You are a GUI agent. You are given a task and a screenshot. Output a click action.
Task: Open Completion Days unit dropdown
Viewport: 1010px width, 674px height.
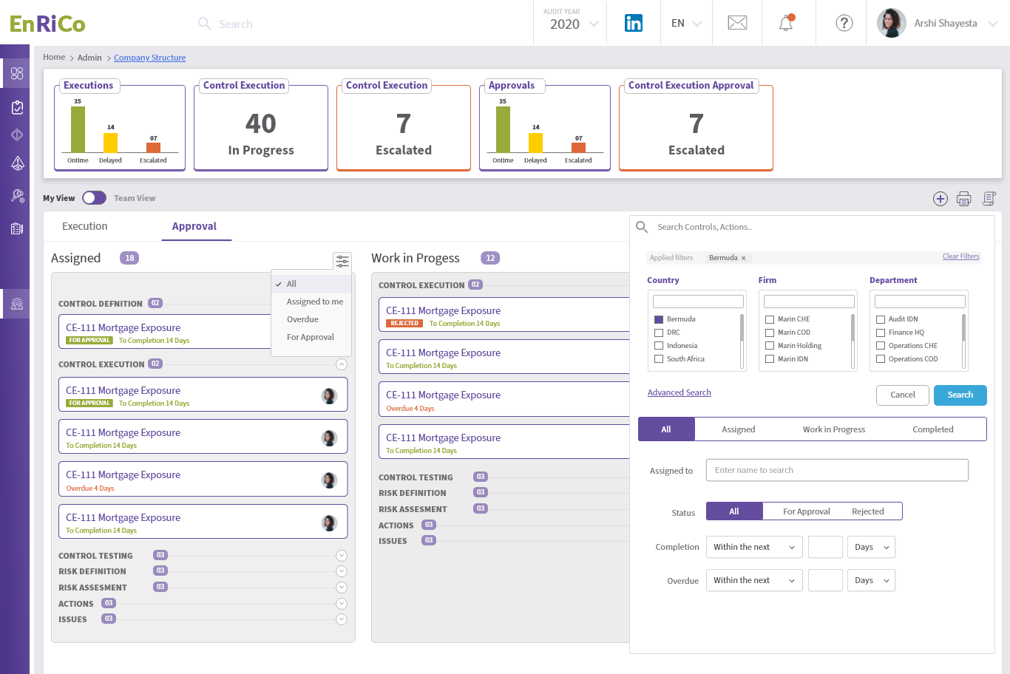coord(872,547)
